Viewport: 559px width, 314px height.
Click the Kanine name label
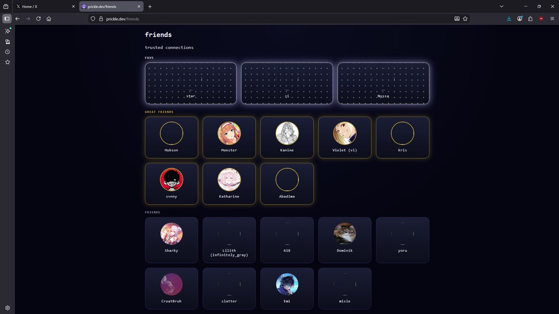[x=287, y=150]
